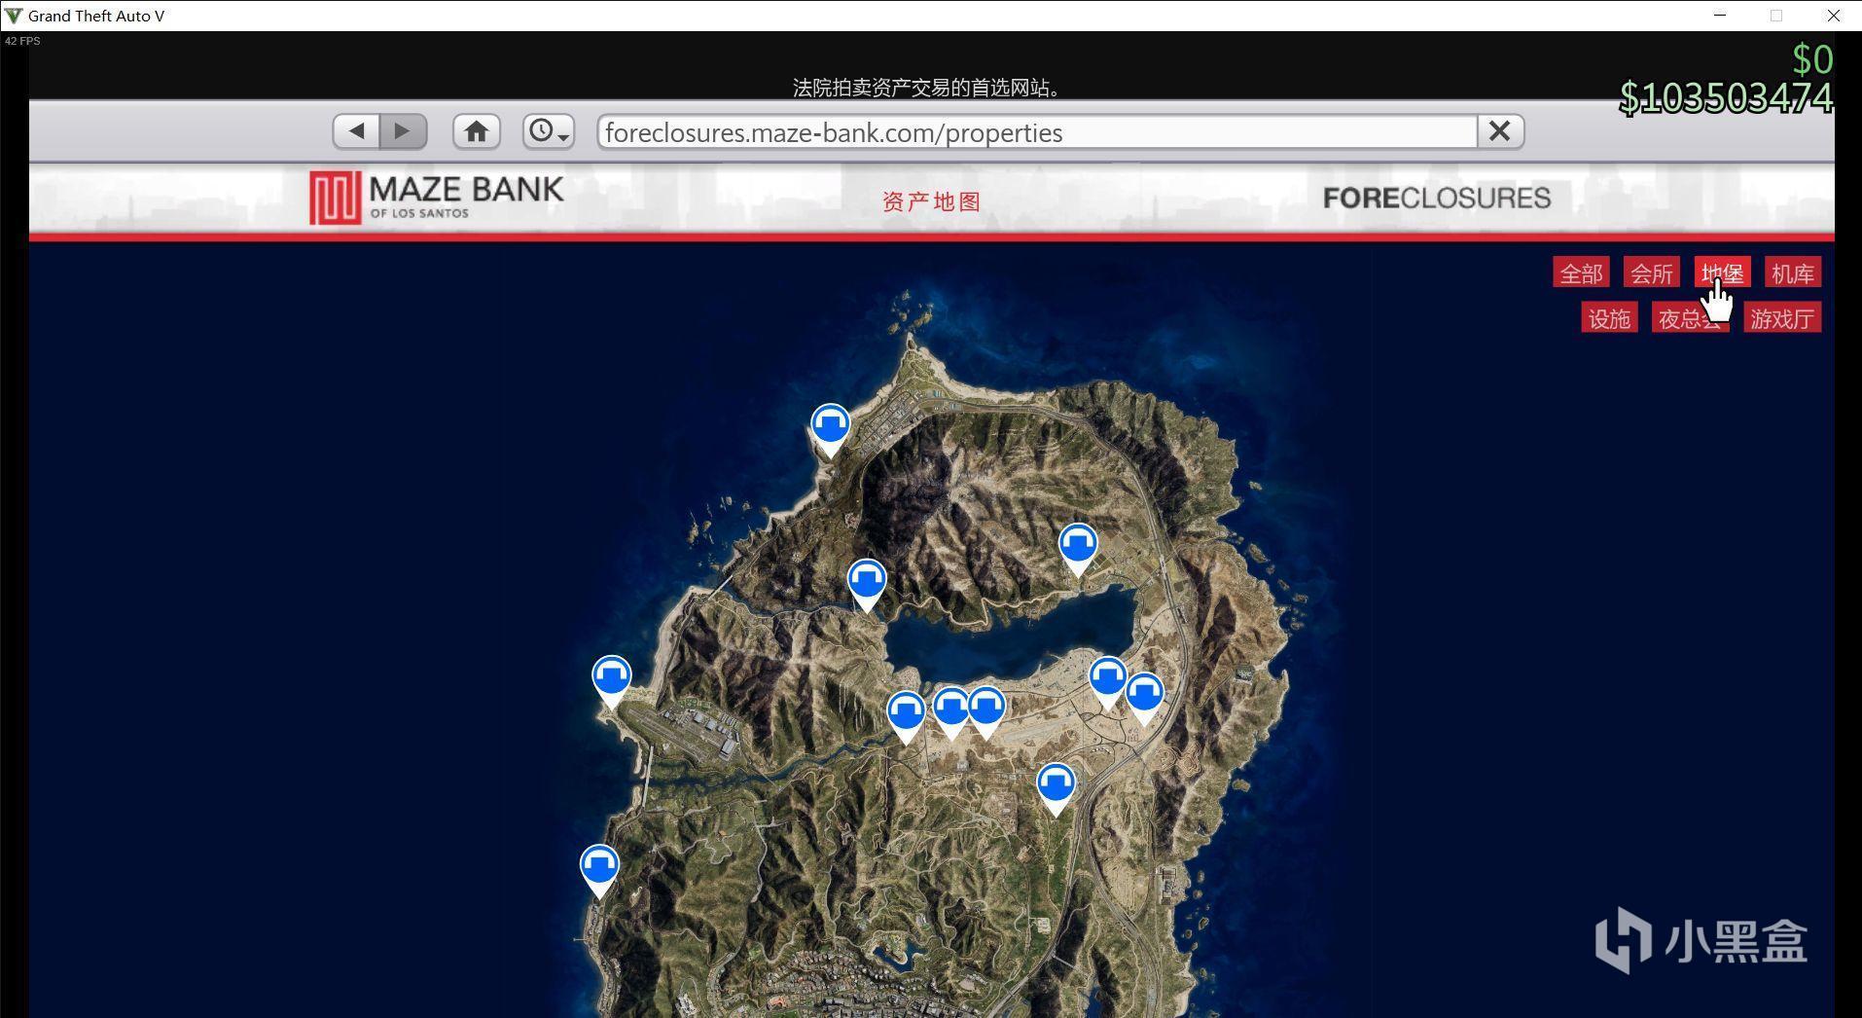The image size is (1862, 1018).
Task: Open the browser home page
Action: (477, 131)
